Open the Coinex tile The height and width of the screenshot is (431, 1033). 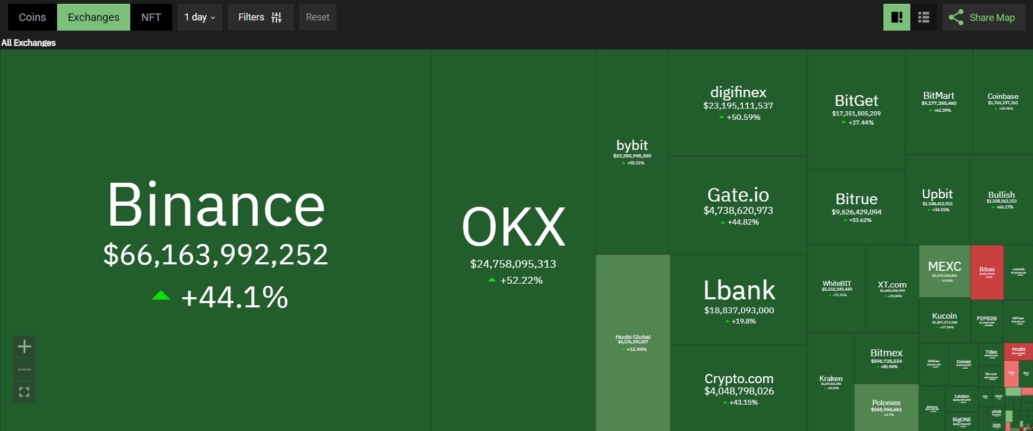point(964,364)
